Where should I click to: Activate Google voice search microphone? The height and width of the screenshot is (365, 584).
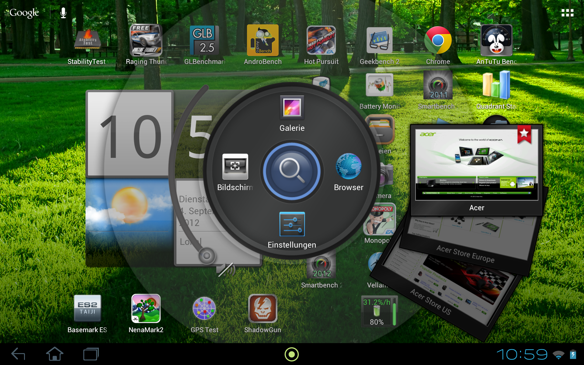pos(63,13)
